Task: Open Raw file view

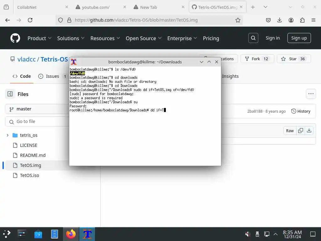Action: click(x=290, y=131)
